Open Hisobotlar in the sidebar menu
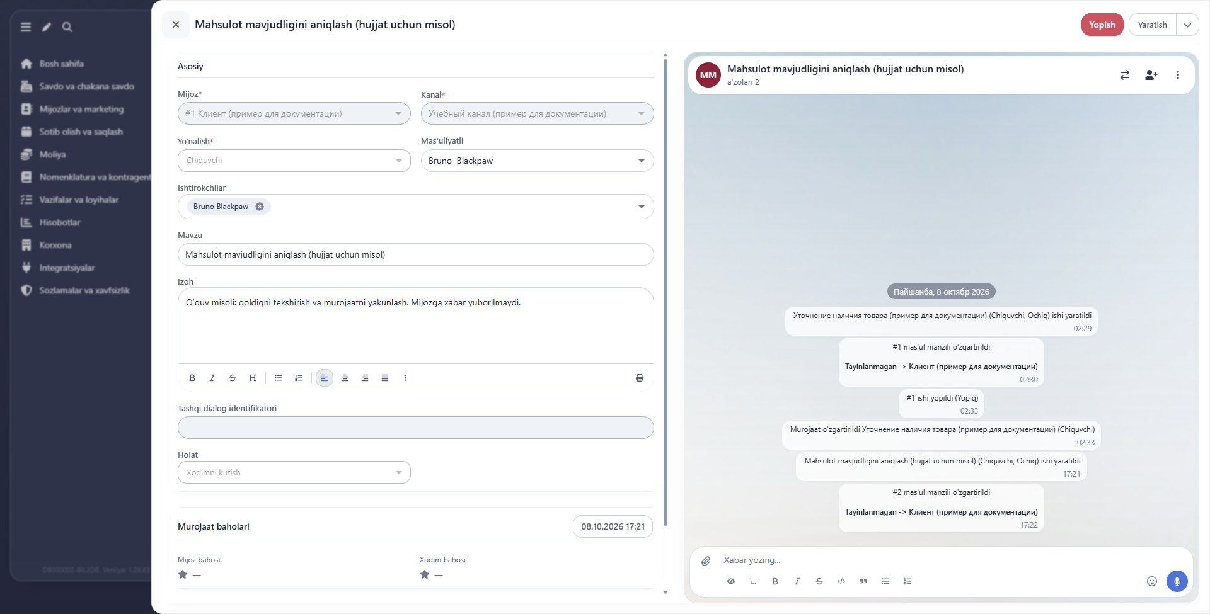The width and height of the screenshot is (1210, 614). (59, 222)
